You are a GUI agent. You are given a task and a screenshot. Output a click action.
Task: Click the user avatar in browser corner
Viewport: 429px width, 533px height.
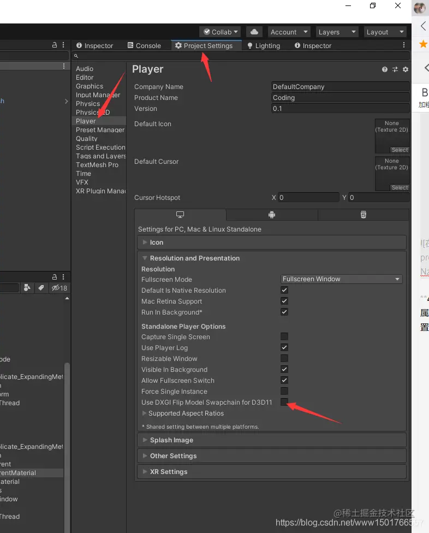420,8
